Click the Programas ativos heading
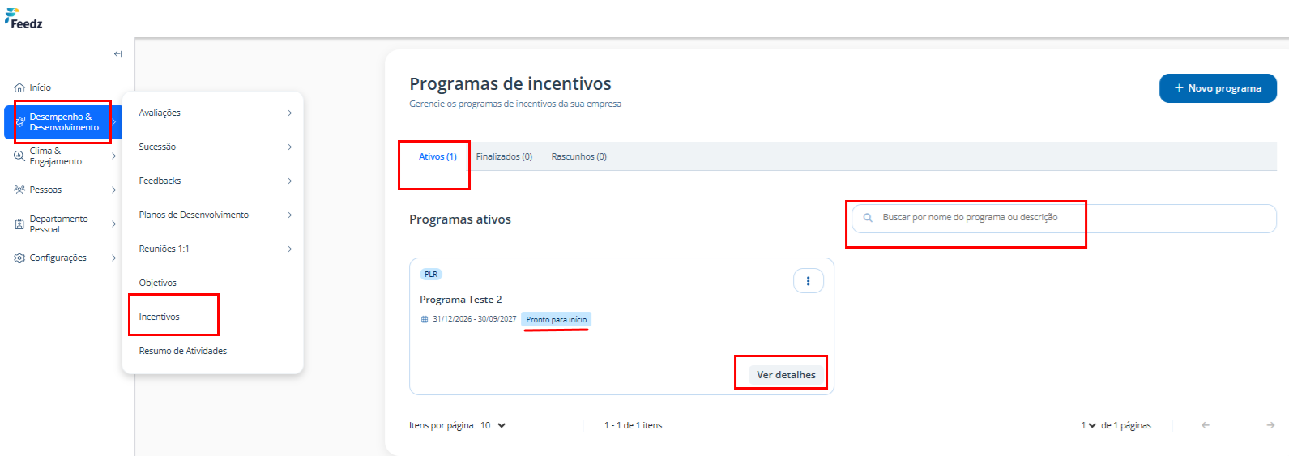This screenshot has height=456, width=1289. click(x=460, y=219)
